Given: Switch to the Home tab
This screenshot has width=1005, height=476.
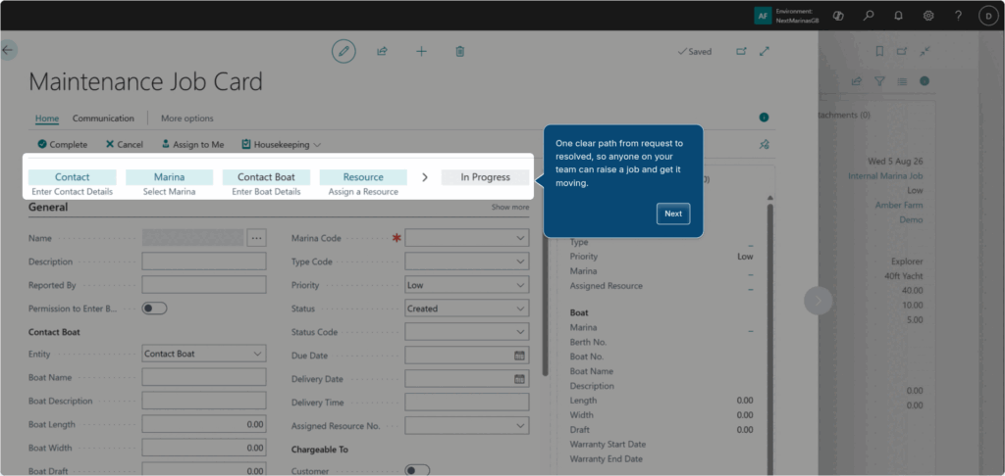Looking at the screenshot, I should tap(47, 119).
